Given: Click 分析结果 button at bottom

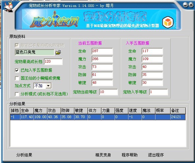Looking at the screenshot, I should pyautogui.click(x=24, y=155).
